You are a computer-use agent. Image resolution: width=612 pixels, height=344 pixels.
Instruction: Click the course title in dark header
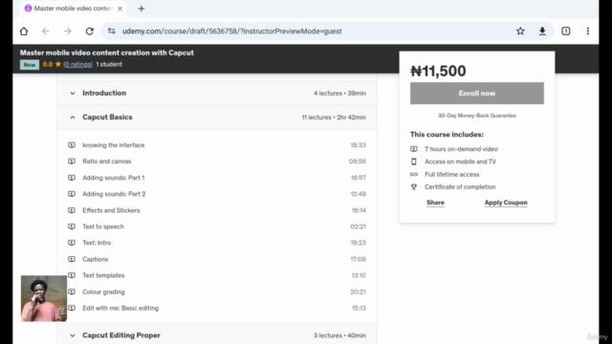[x=106, y=53]
